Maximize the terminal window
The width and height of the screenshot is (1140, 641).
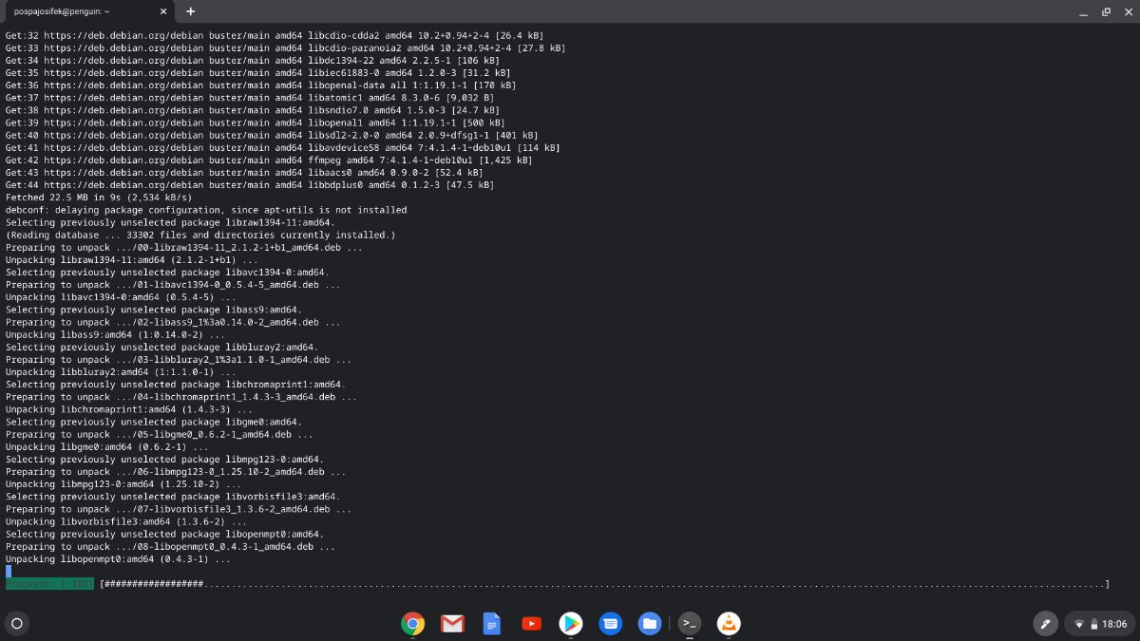click(x=1106, y=11)
